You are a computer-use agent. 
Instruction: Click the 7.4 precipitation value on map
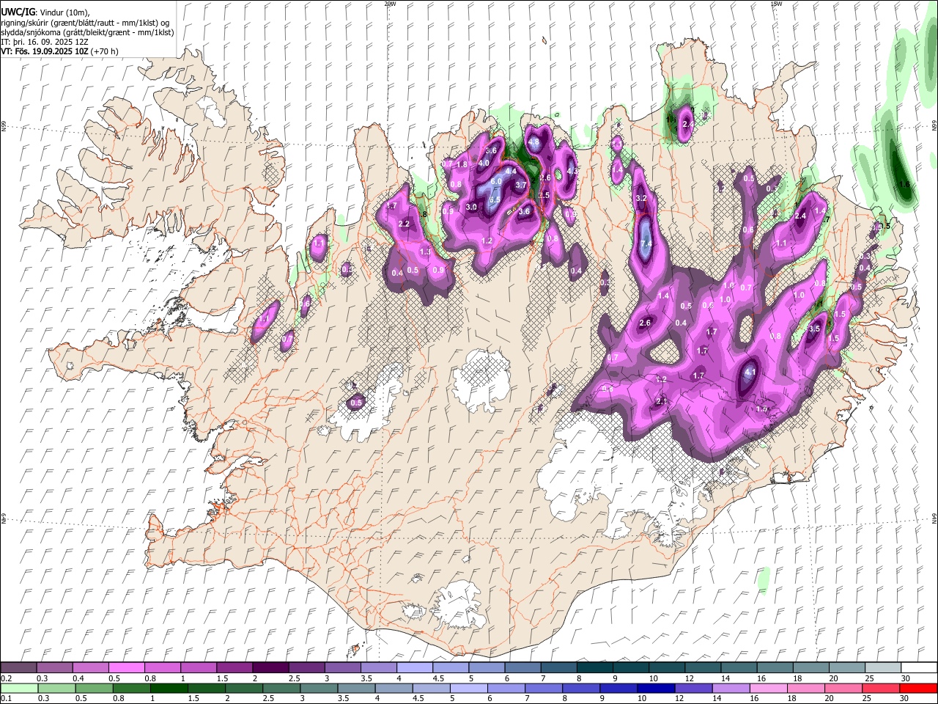(646, 244)
